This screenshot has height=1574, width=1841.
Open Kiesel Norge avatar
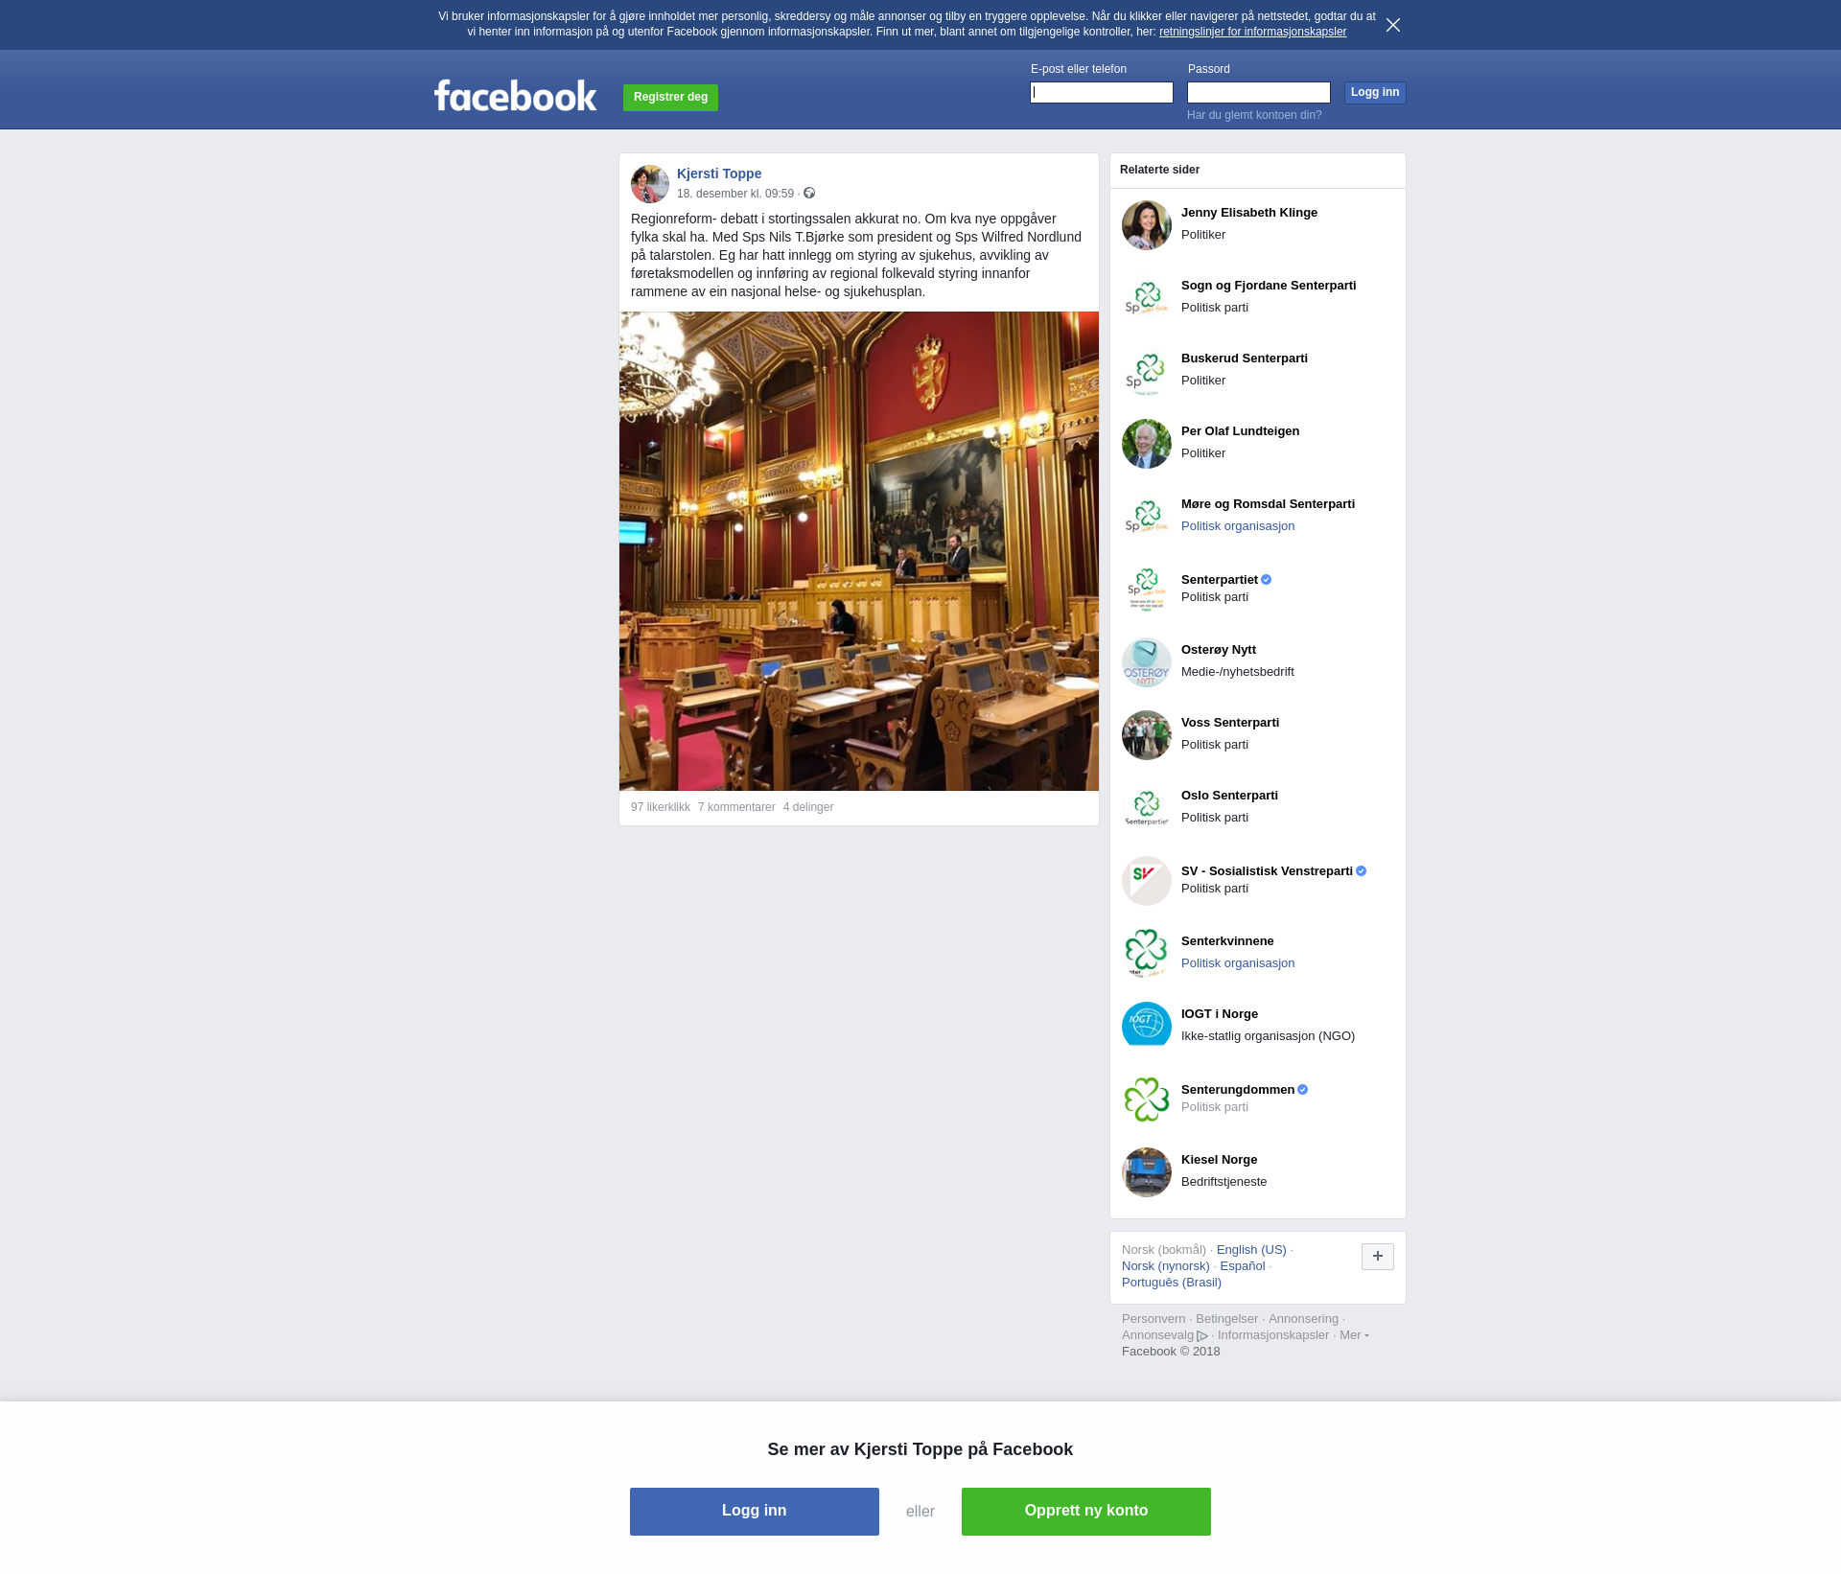point(1147,1172)
